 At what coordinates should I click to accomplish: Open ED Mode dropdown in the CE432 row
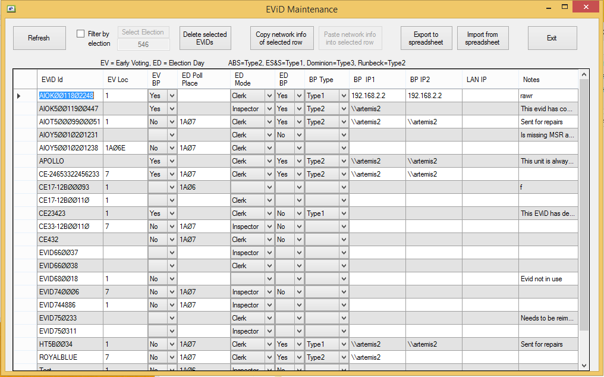[270, 240]
